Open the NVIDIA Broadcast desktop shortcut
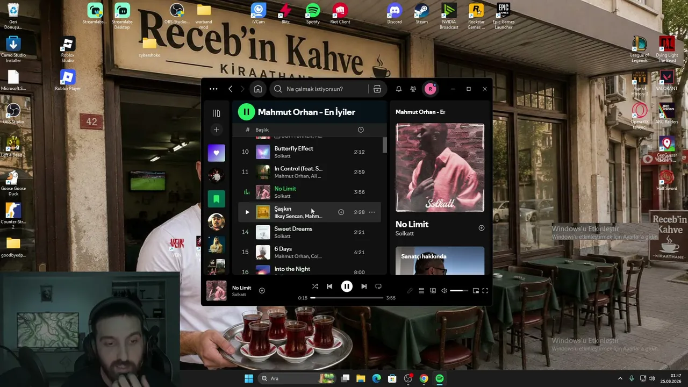 pyautogui.click(x=449, y=16)
